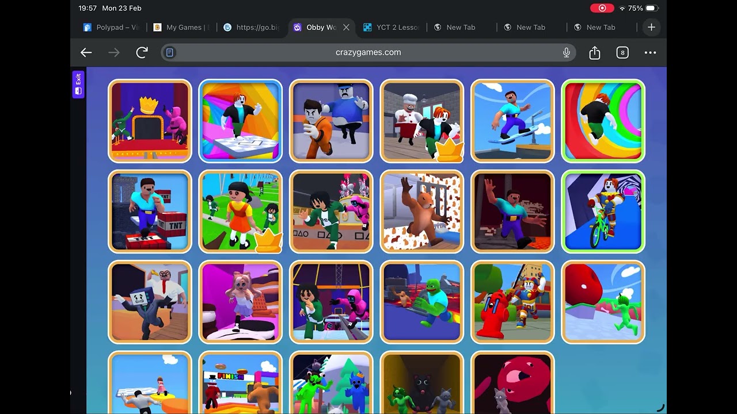Open the blocky character lava escape game
The image size is (737, 414).
pos(512,212)
